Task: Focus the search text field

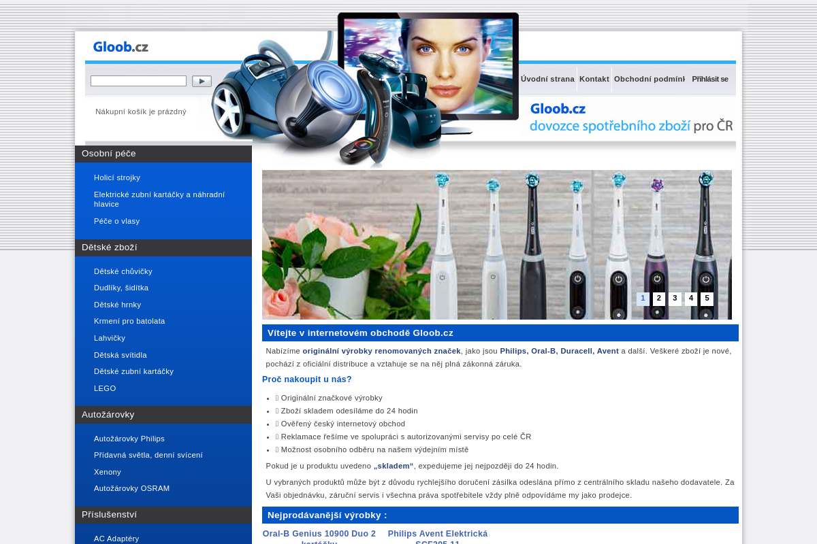Action: tap(138, 81)
